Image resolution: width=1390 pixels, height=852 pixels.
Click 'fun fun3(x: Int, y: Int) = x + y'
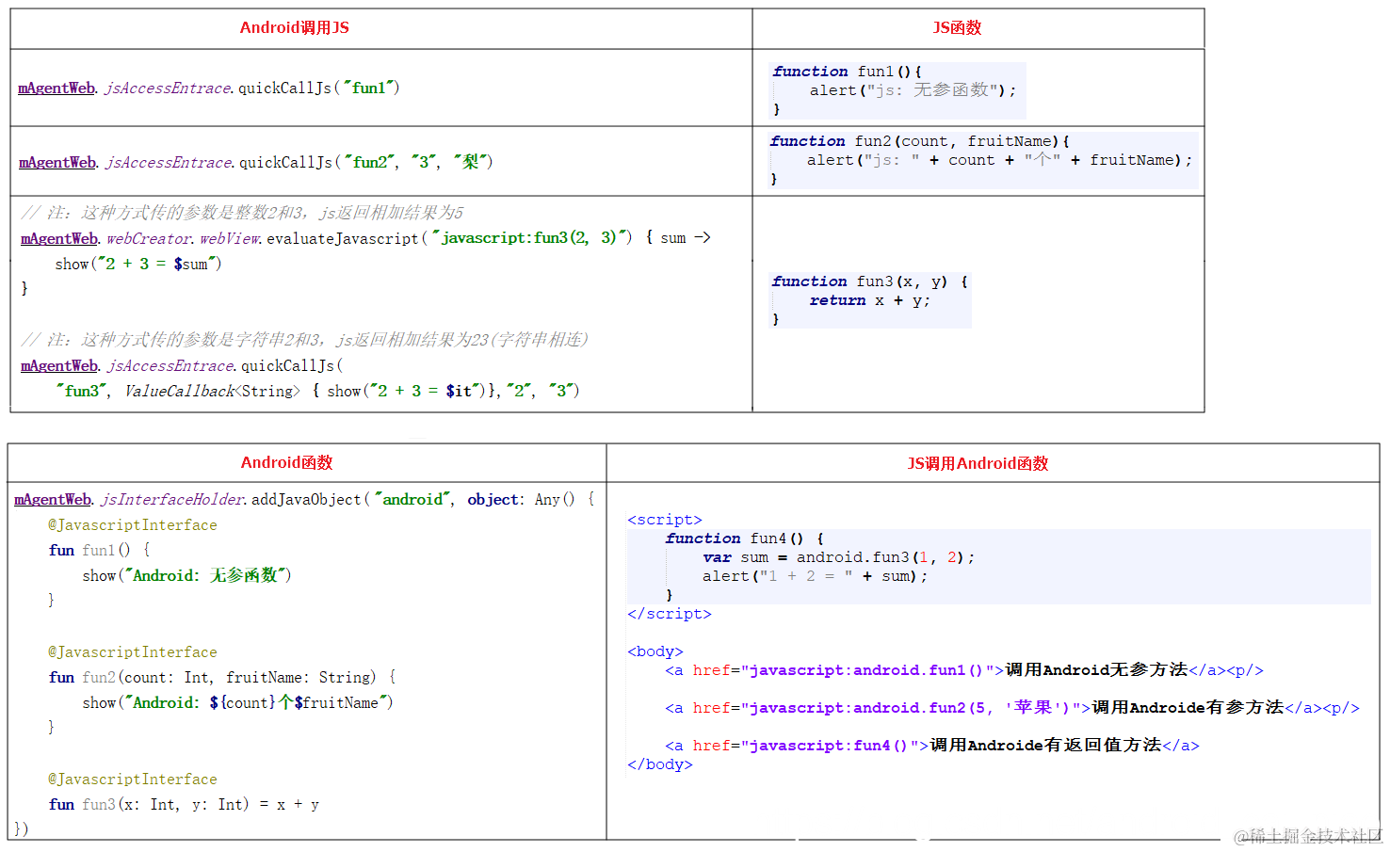pyautogui.click(x=184, y=804)
